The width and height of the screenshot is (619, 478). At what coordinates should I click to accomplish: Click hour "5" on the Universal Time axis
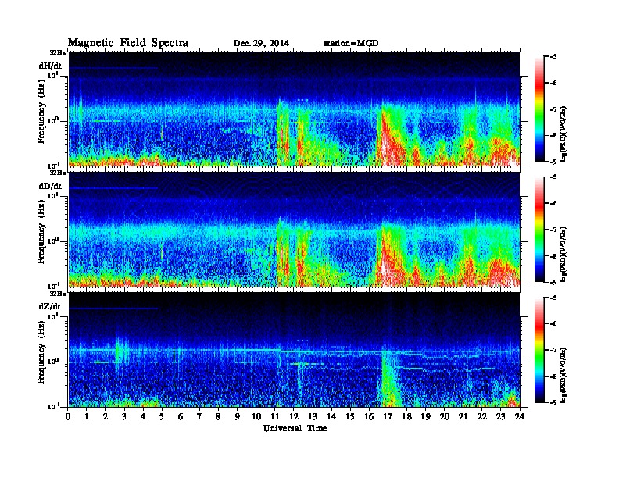tap(163, 417)
